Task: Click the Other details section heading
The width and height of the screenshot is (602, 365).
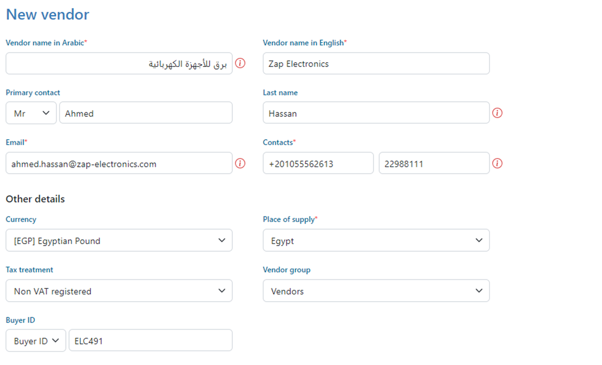Action: pyautogui.click(x=35, y=199)
